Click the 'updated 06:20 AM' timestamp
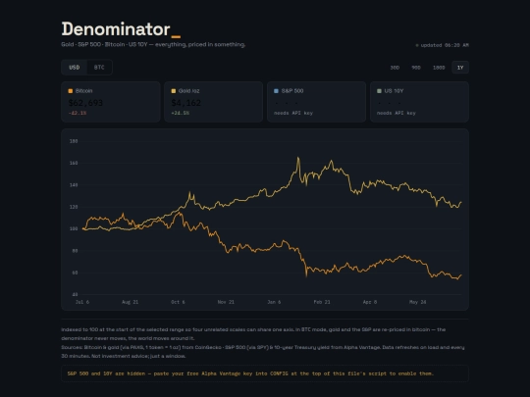This screenshot has width=530, height=397. (x=445, y=45)
